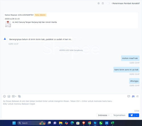The width and height of the screenshot is (142, 126).
Task: Open the green round app taskbar icon
Action: (x=101, y=123)
